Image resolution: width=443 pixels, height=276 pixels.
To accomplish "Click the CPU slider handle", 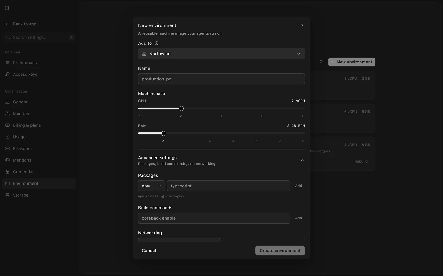I will [x=181, y=109].
